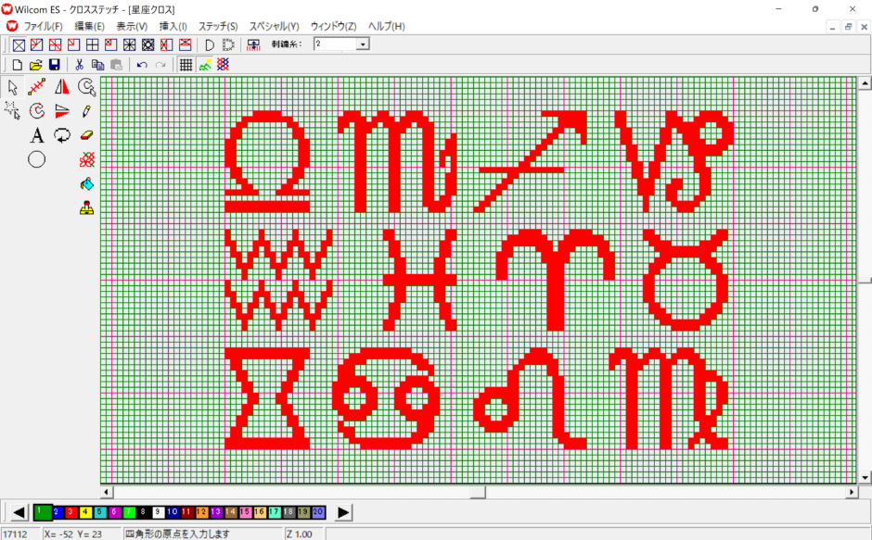This screenshot has height=540, width=872.
Task: Choose white color swatch 9
Action: [158, 512]
